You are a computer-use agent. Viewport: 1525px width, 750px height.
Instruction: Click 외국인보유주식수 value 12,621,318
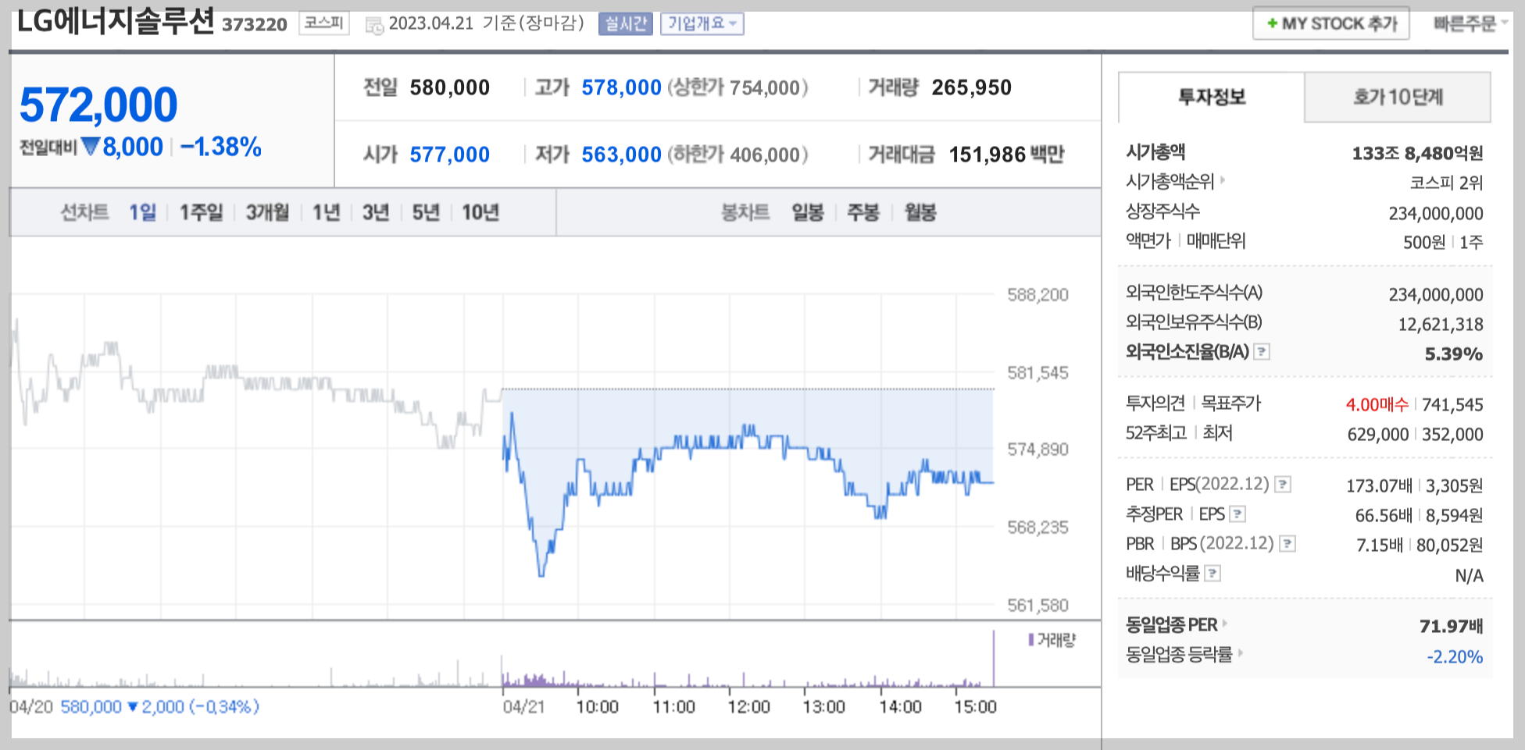point(1441,325)
